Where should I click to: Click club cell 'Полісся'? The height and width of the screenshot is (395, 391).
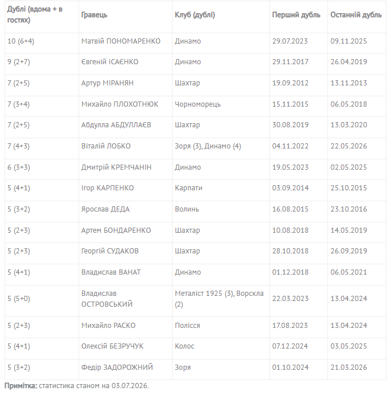pos(187,326)
